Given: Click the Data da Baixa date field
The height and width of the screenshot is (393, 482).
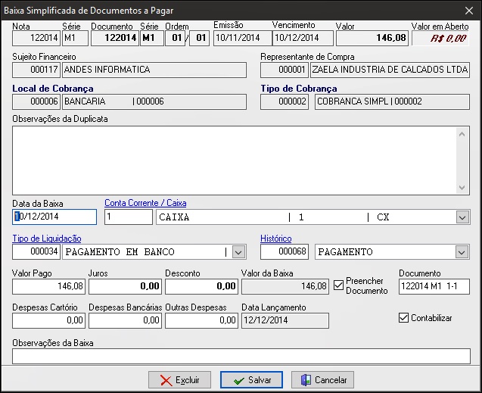Looking at the screenshot, I should click(54, 217).
